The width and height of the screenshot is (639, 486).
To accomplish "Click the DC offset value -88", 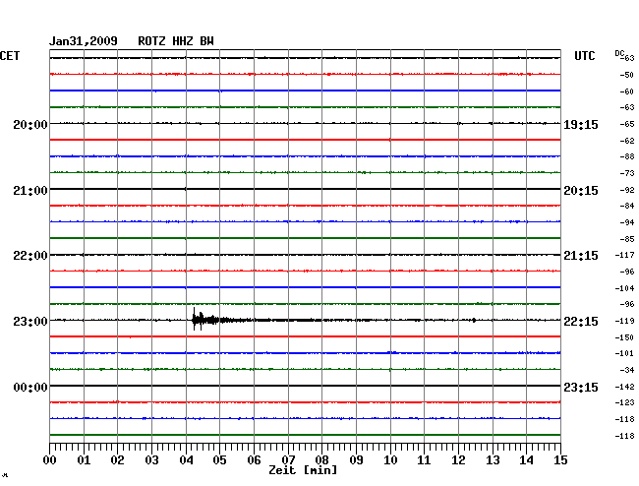I will pos(626,157).
